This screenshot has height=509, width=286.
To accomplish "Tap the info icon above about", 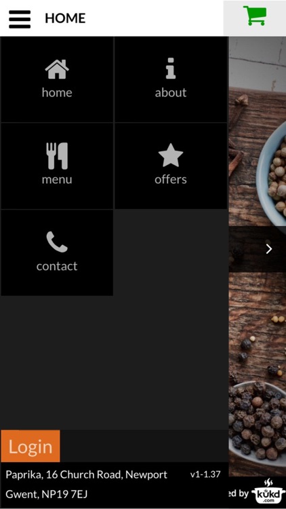I will point(171,69).
